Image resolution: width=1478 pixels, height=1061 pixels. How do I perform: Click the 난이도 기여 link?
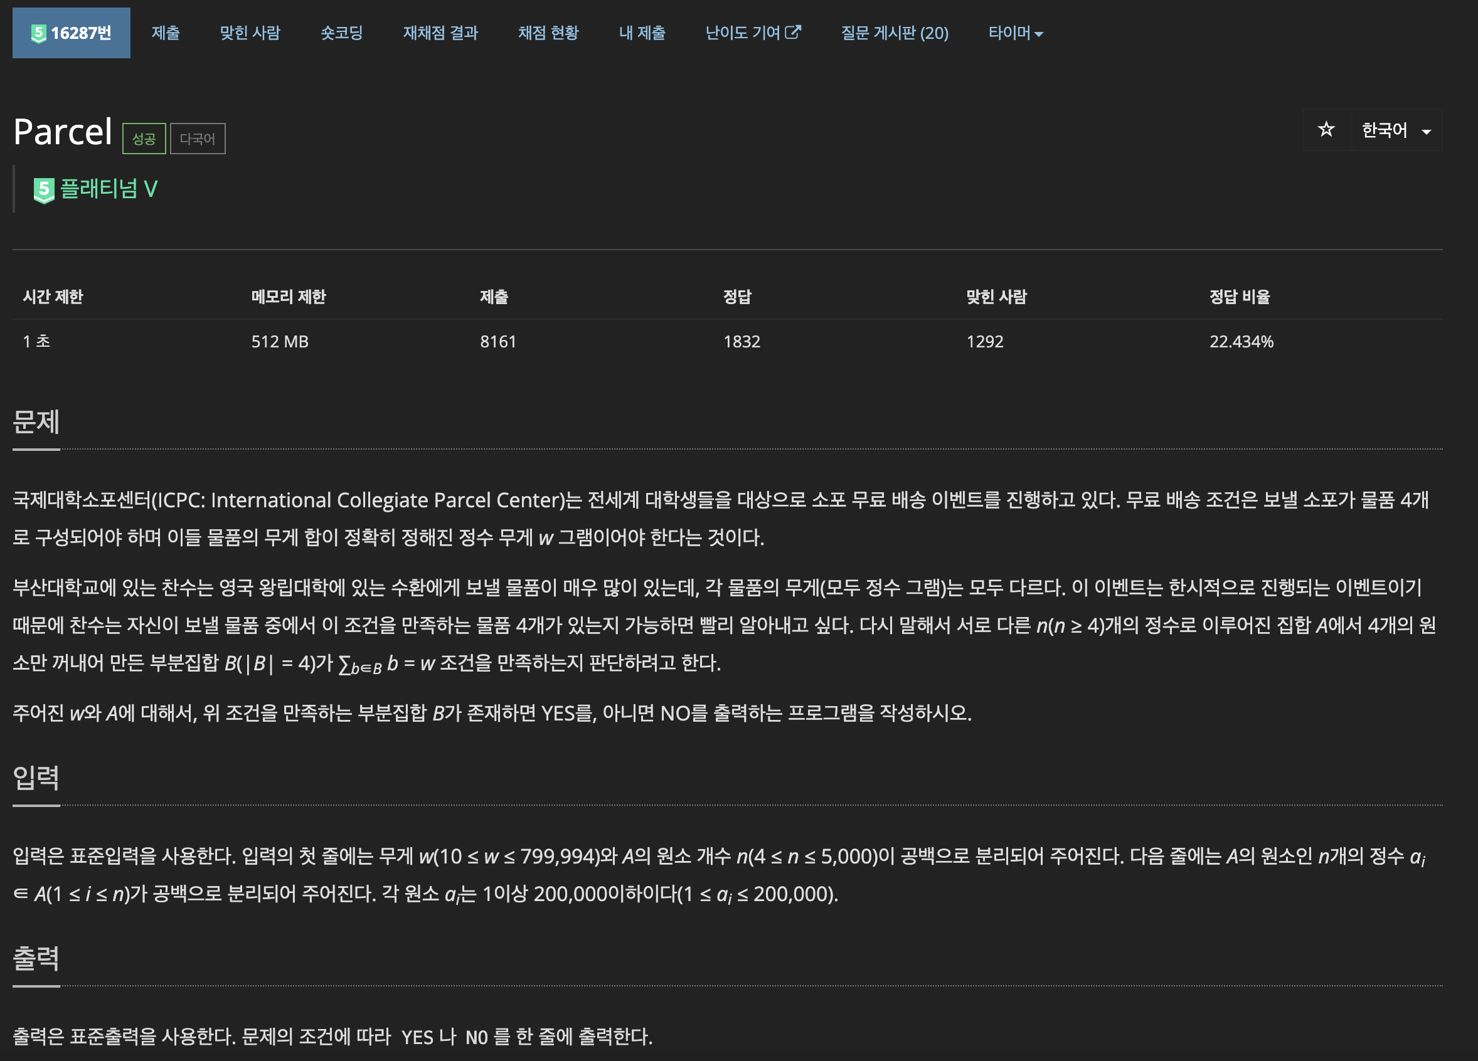(743, 33)
